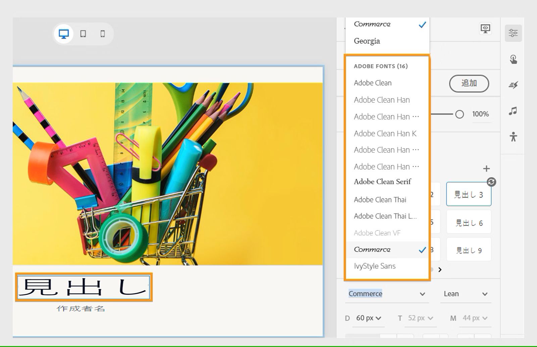Click the ADOBE FONTS (16) header
537x347 pixels.
(x=381, y=66)
